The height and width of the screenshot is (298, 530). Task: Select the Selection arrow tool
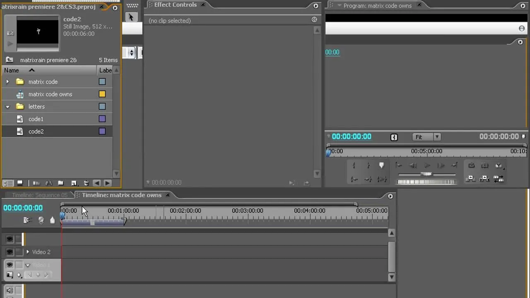coord(131,17)
